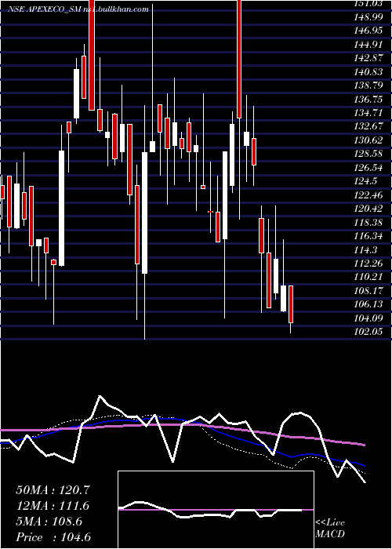This screenshot has height=549, width=392.
Task: Click the 128.58 price axis label
Action: 368,154
